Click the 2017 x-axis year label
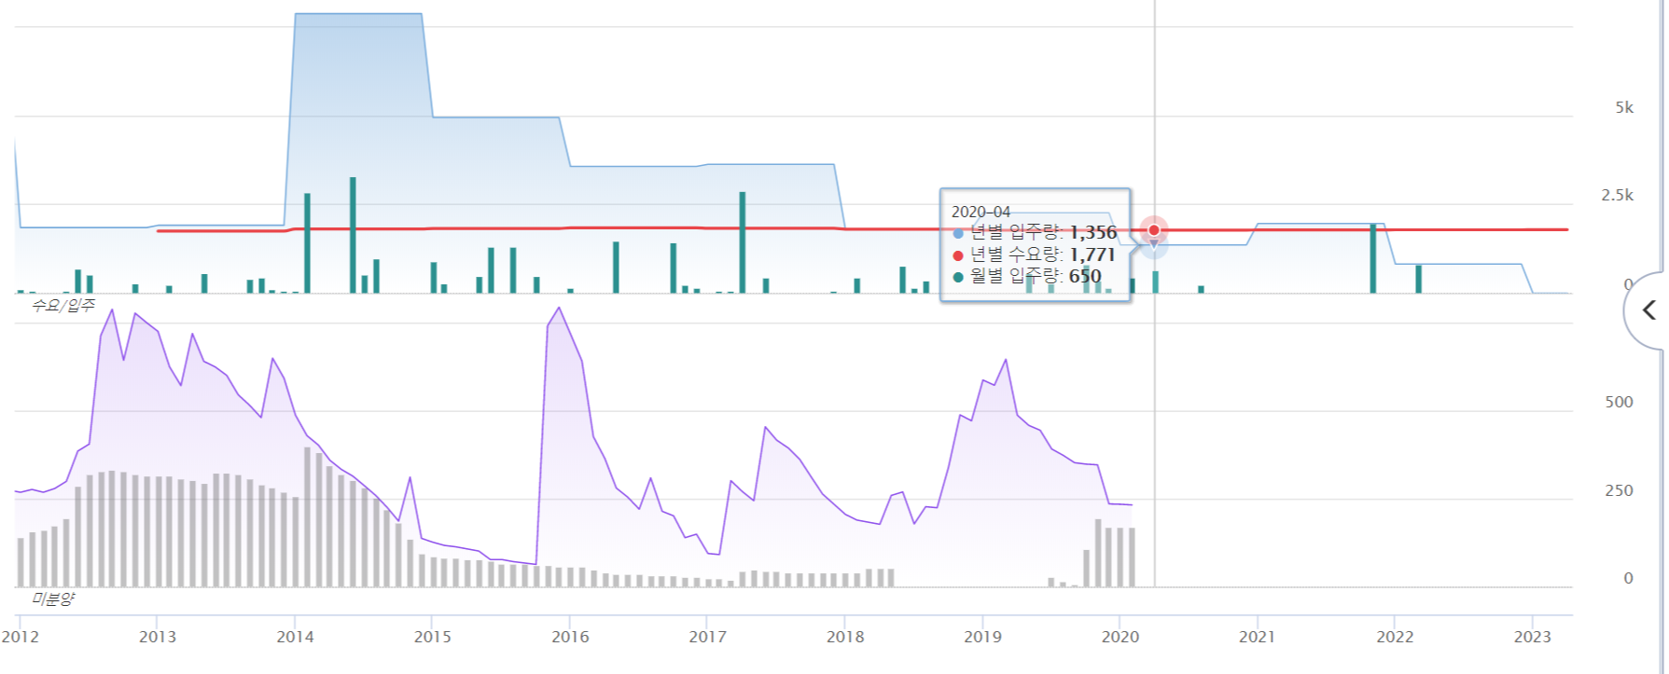 (707, 637)
